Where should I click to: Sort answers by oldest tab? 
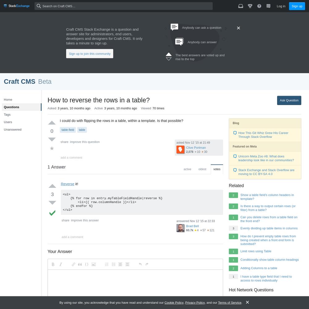[202, 169]
